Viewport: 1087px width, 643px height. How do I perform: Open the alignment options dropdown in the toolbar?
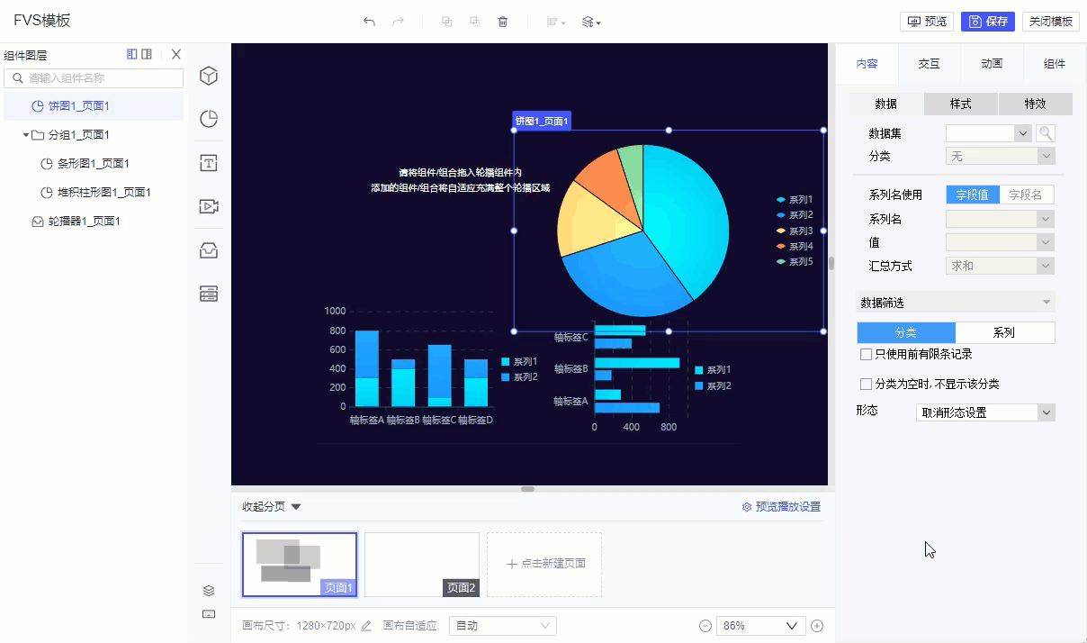556,22
